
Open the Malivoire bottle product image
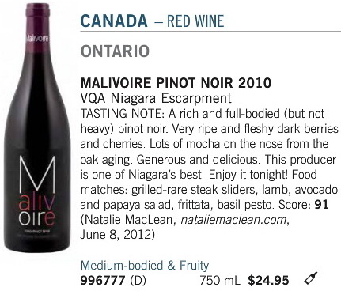pos(37,127)
